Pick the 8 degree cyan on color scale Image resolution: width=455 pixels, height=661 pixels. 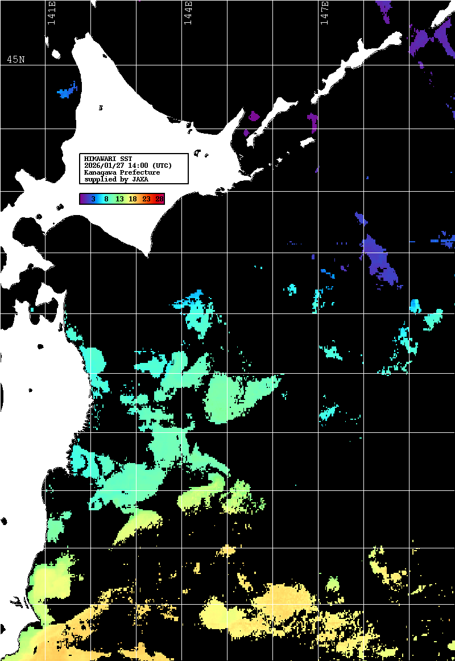pos(106,199)
